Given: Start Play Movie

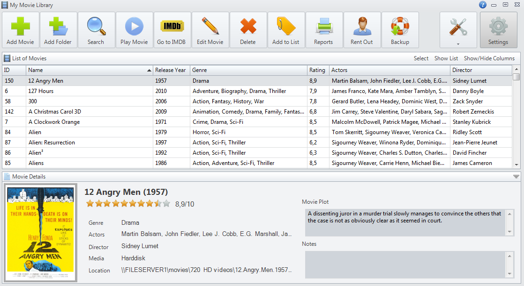Looking at the screenshot, I should point(135,30).
